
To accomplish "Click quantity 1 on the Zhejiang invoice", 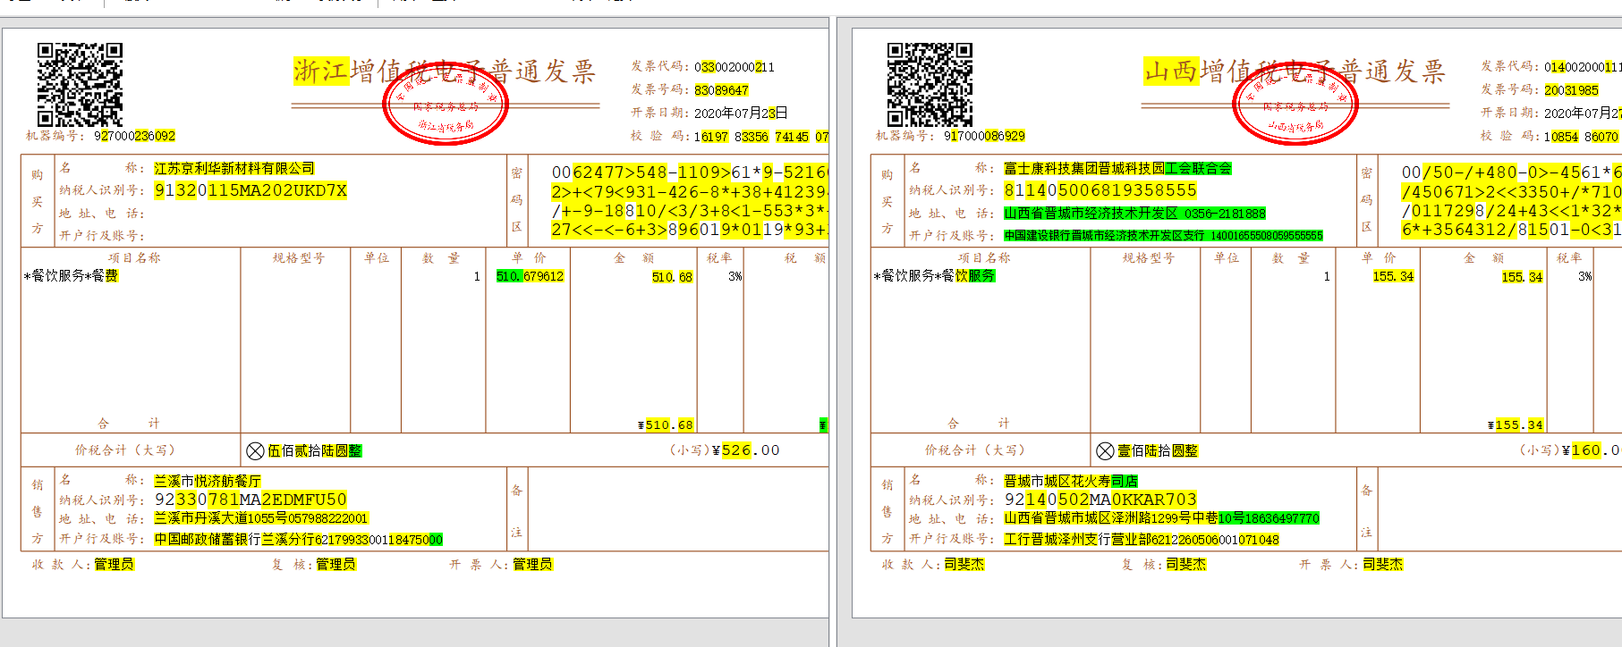I will (477, 277).
